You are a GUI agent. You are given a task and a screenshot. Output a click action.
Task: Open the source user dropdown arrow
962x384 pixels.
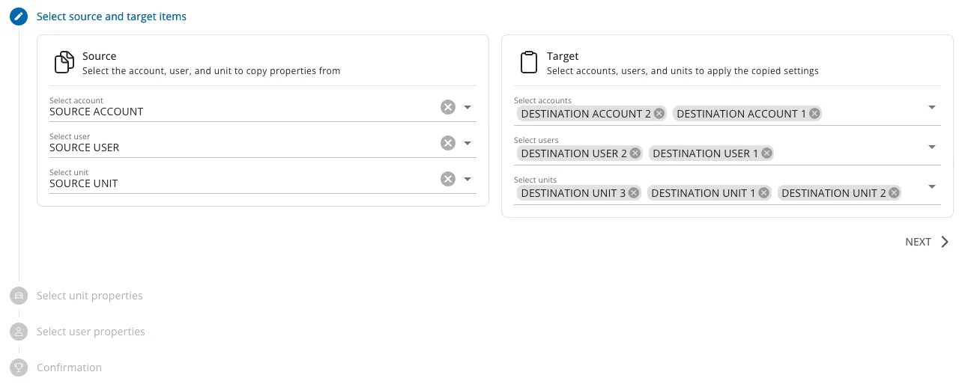468,143
